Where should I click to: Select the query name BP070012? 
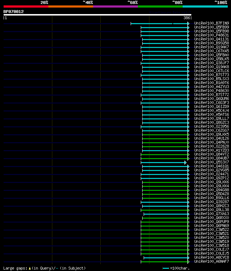(13, 12)
